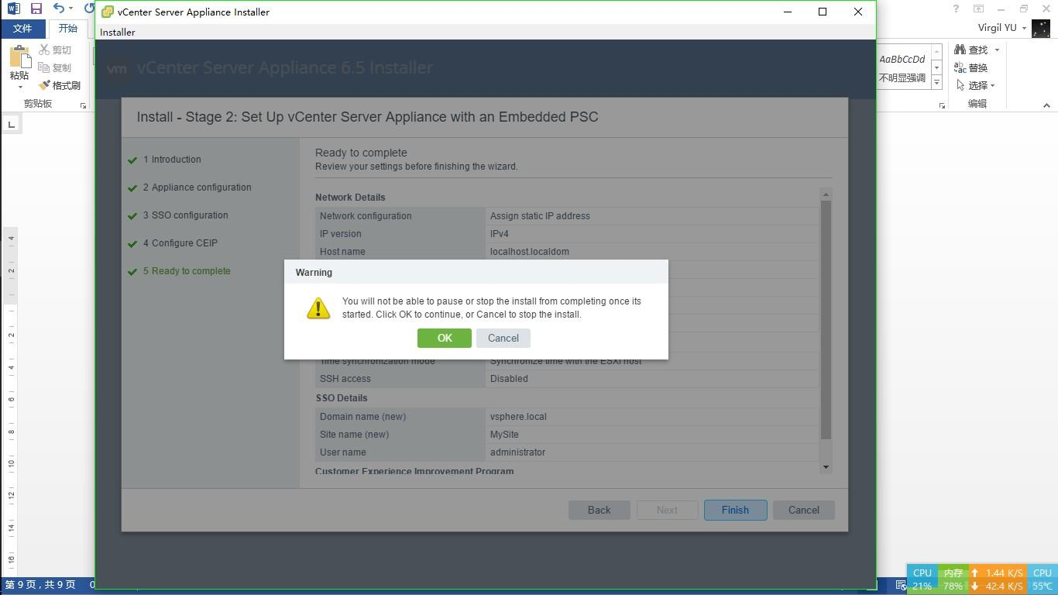Open the Undo history dropdown in Word
The width and height of the screenshot is (1058, 595).
pyautogui.click(x=70, y=9)
